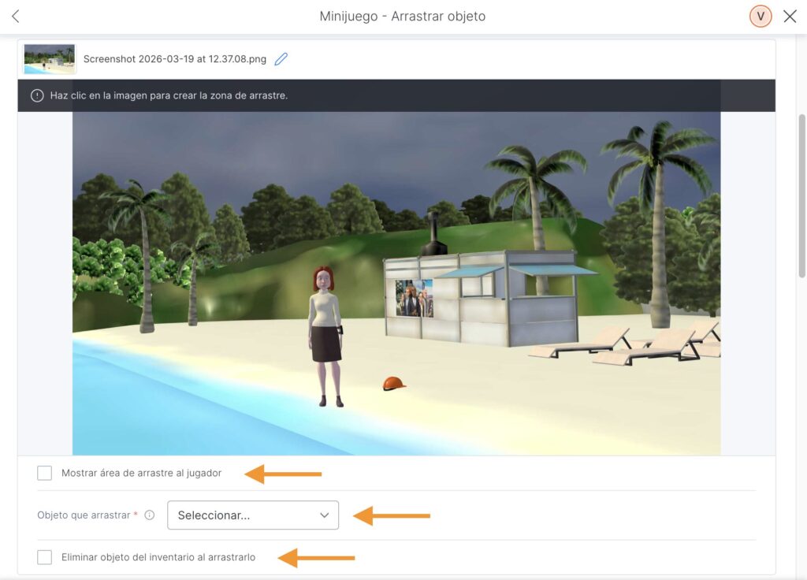The image size is (807, 580).
Task: Click the Objeto que arrastrar label
Action: (x=84, y=515)
